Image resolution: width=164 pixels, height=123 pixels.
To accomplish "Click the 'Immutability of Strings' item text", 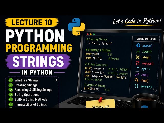I will [31, 104].
